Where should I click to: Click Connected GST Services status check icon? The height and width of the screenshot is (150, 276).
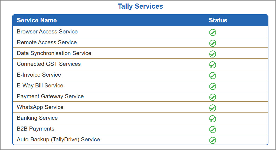coord(213,65)
